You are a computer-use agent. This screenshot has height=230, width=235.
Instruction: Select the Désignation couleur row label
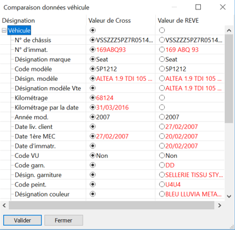(x=42, y=194)
